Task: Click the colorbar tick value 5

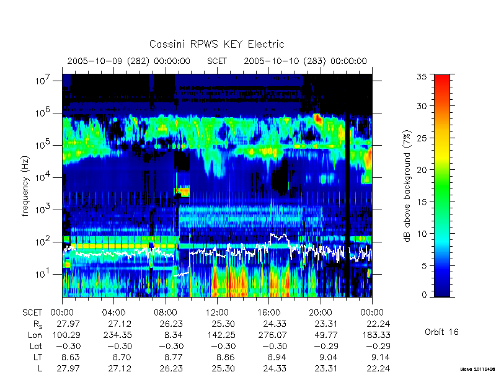Action: 424,265
